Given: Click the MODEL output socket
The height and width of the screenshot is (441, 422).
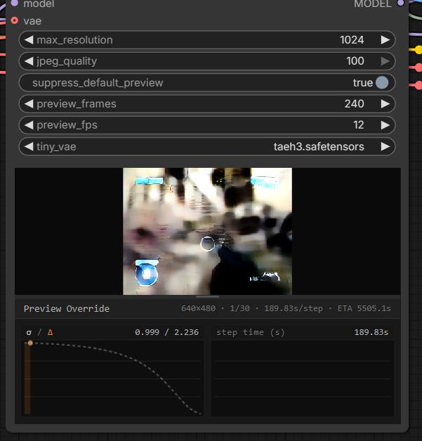Looking at the screenshot, I should [x=400, y=3].
